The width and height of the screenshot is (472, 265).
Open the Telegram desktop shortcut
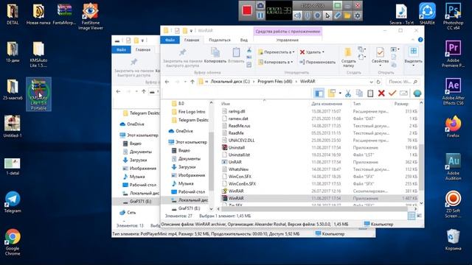pyautogui.click(x=13, y=202)
